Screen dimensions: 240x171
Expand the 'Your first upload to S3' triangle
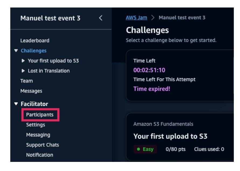pos(24,61)
